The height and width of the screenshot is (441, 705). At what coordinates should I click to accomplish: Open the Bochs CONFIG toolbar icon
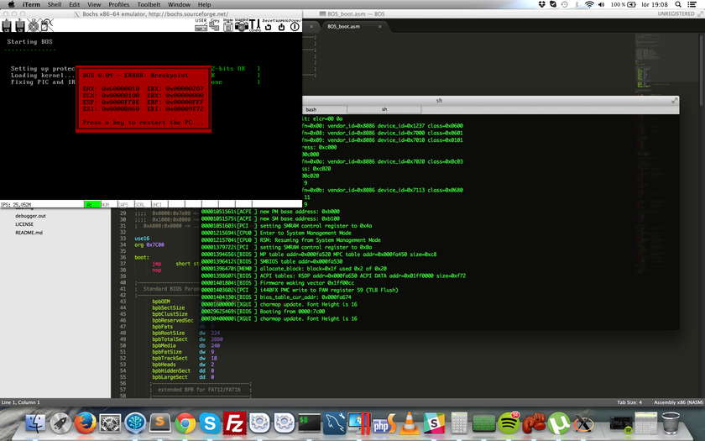257,25
